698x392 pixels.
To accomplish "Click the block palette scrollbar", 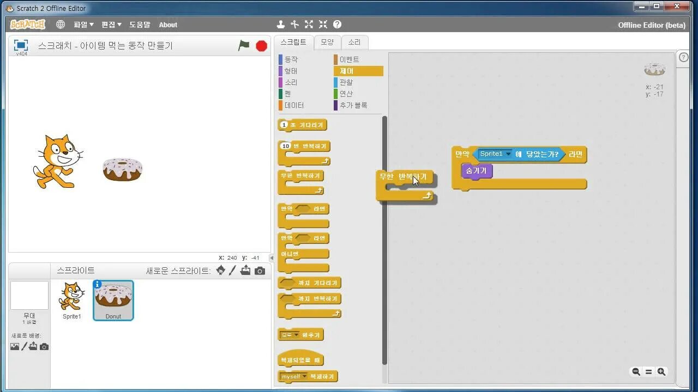I will 384,240.
